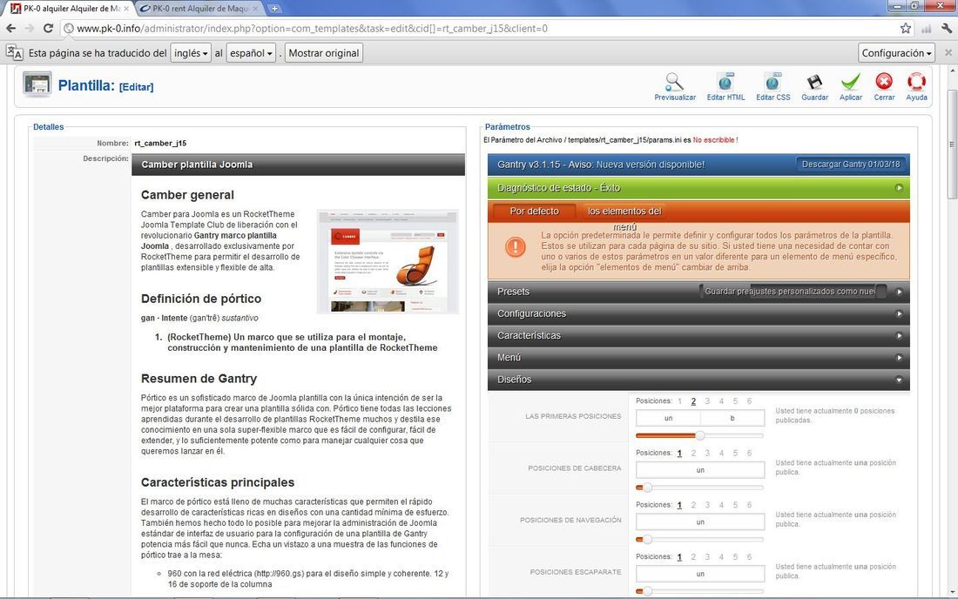Screen dimensions: 958x599
Task: Expand the Presets panel
Action: tap(698, 292)
